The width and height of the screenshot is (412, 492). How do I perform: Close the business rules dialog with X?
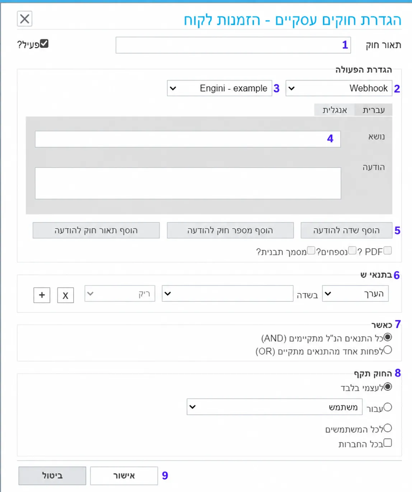click(25, 19)
